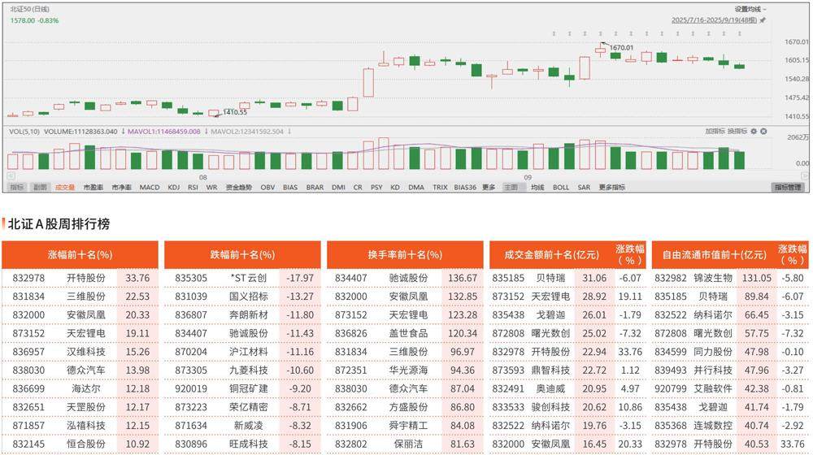The height and width of the screenshot is (455, 813).
Task: Click the 成交金额前十名(亿元) table header
Action: click(x=552, y=254)
